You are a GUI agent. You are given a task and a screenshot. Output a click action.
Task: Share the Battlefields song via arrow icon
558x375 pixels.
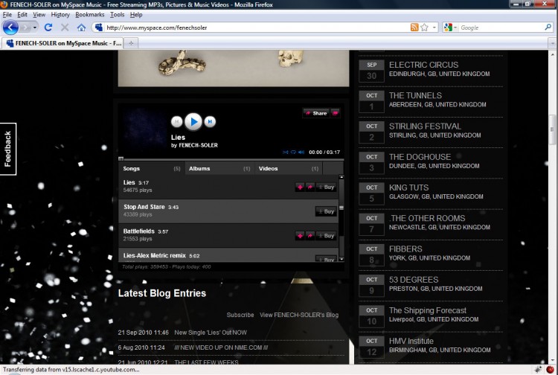click(310, 236)
